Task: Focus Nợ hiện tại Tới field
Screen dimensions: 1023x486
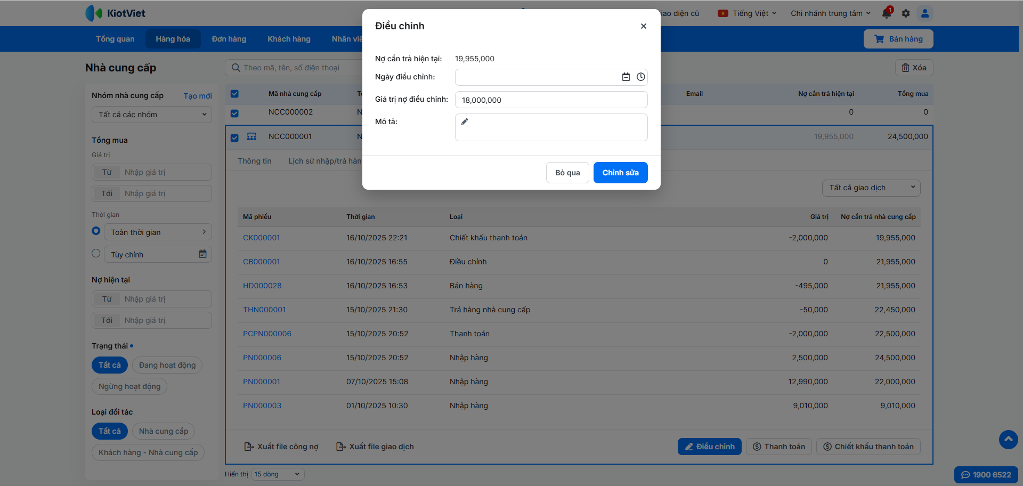Action: pos(166,320)
